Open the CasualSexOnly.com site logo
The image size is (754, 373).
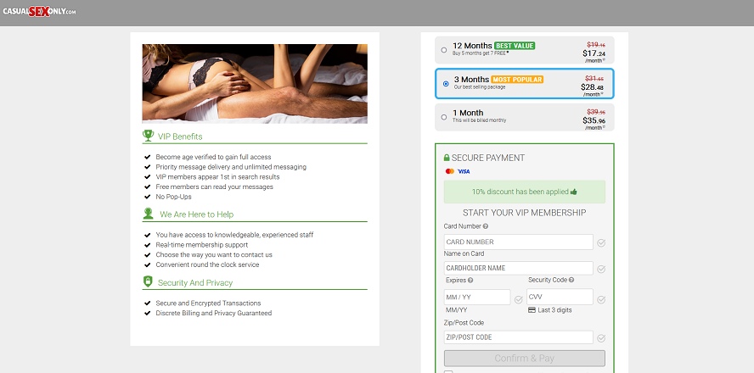tap(39, 12)
